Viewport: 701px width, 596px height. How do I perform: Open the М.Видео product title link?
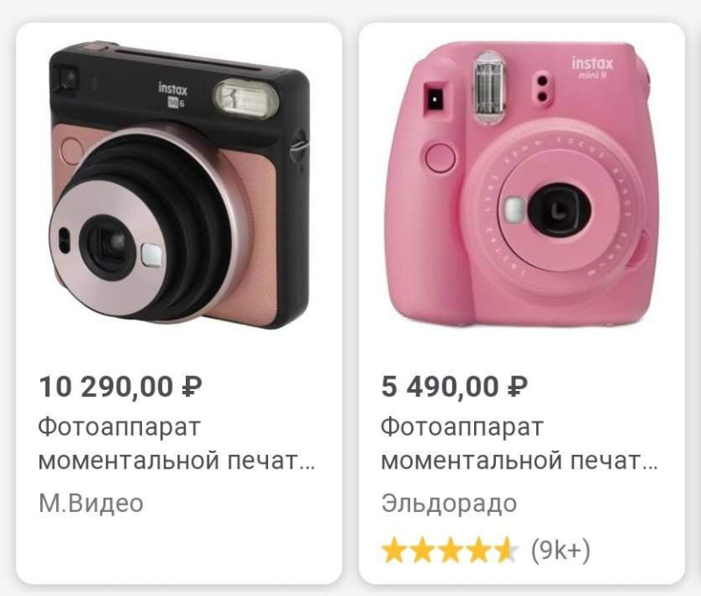pos(177,443)
